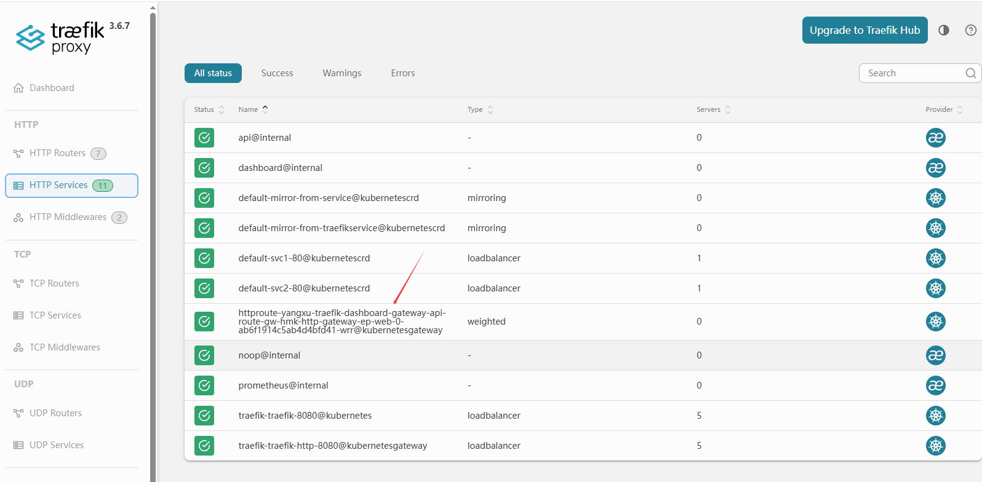Click the Kubernetes provider icon for default-svc1-80
982x482 pixels.
tap(936, 258)
